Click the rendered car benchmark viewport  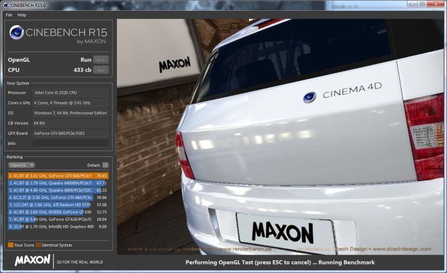(x=280, y=136)
